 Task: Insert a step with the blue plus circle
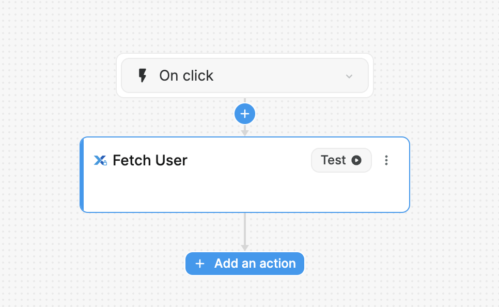[x=245, y=114]
